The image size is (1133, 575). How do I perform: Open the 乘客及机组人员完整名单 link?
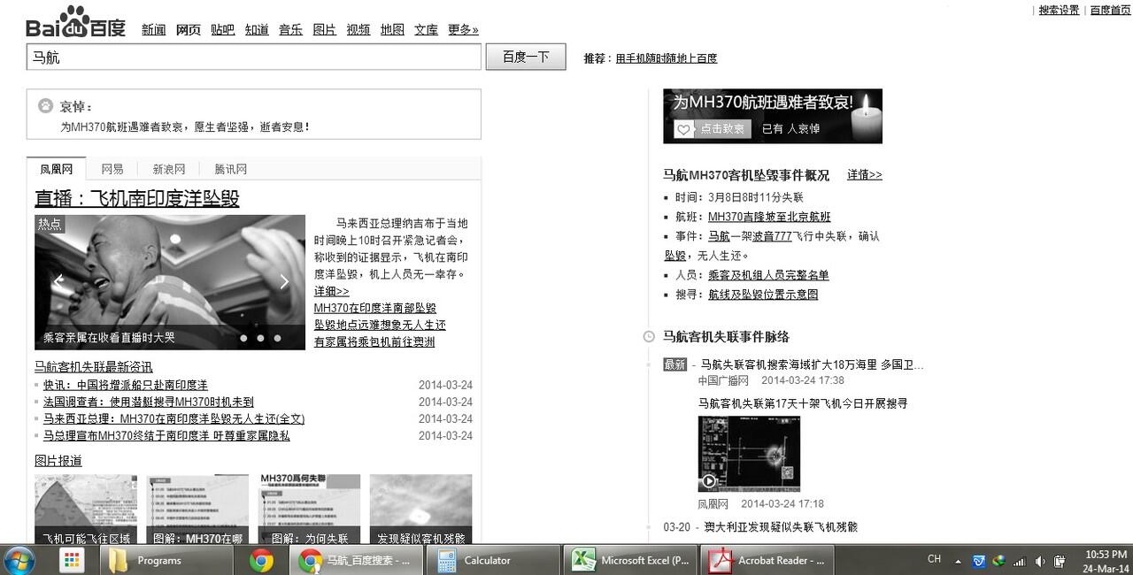point(768,275)
